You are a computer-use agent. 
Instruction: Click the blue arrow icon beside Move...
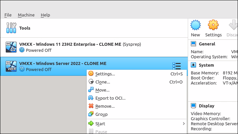[x=91, y=90]
